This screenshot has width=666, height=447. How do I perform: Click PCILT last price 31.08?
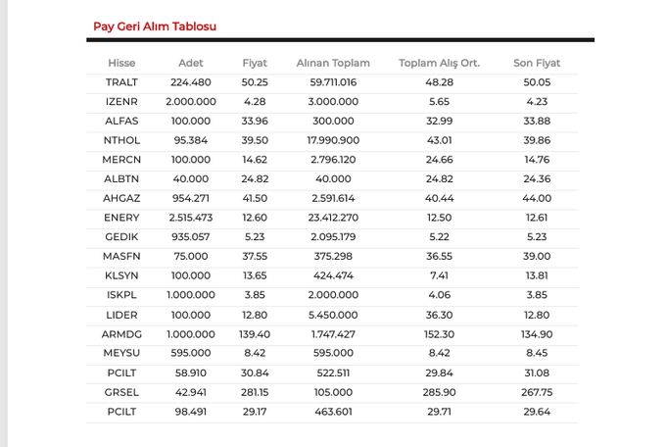[x=537, y=373]
